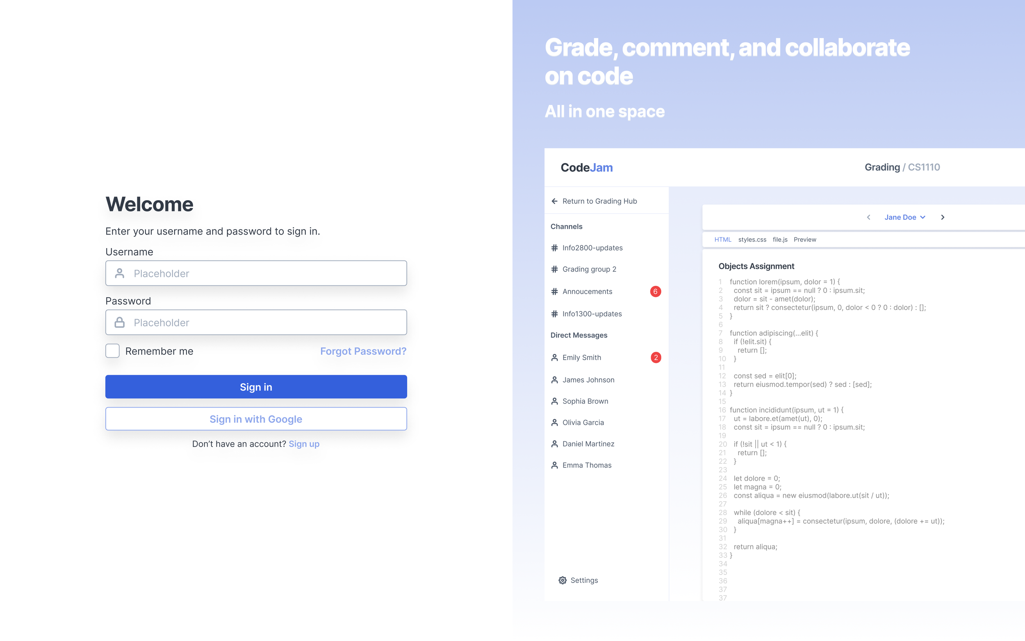Click the Sign up link

click(304, 444)
